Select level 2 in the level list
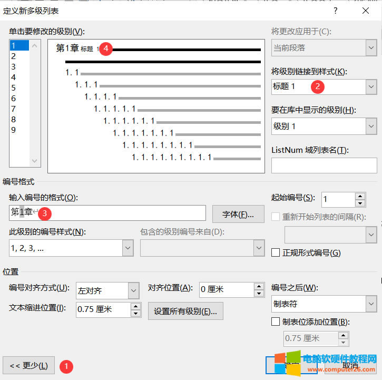382x380 pixels. pyautogui.click(x=14, y=56)
